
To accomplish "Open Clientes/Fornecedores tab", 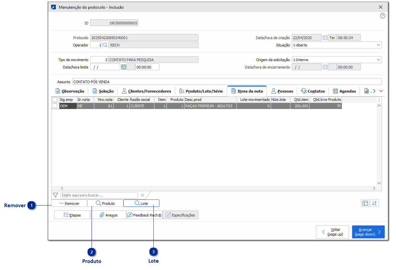I will (x=146, y=91).
